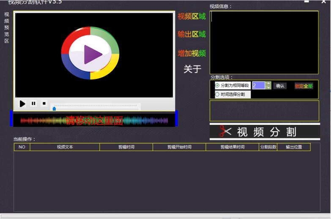Select the time selection split option
The image size is (331, 219).
tap(217, 95)
